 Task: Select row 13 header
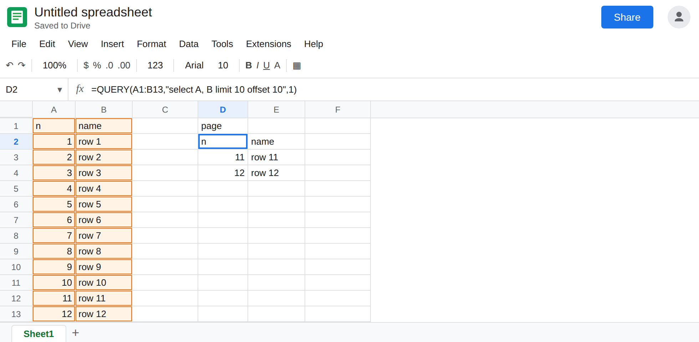pos(16,314)
